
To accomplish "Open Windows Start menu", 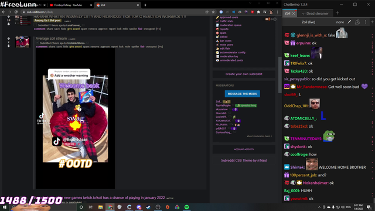I will tap(5, 207).
